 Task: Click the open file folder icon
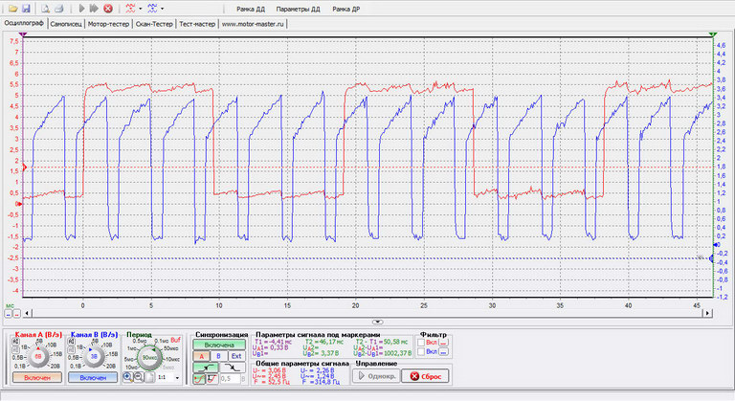point(12,8)
